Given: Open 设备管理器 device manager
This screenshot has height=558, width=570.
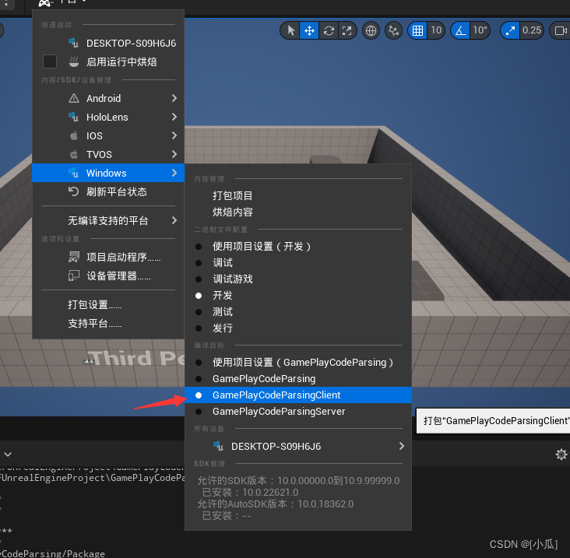Looking at the screenshot, I should (108, 276).
